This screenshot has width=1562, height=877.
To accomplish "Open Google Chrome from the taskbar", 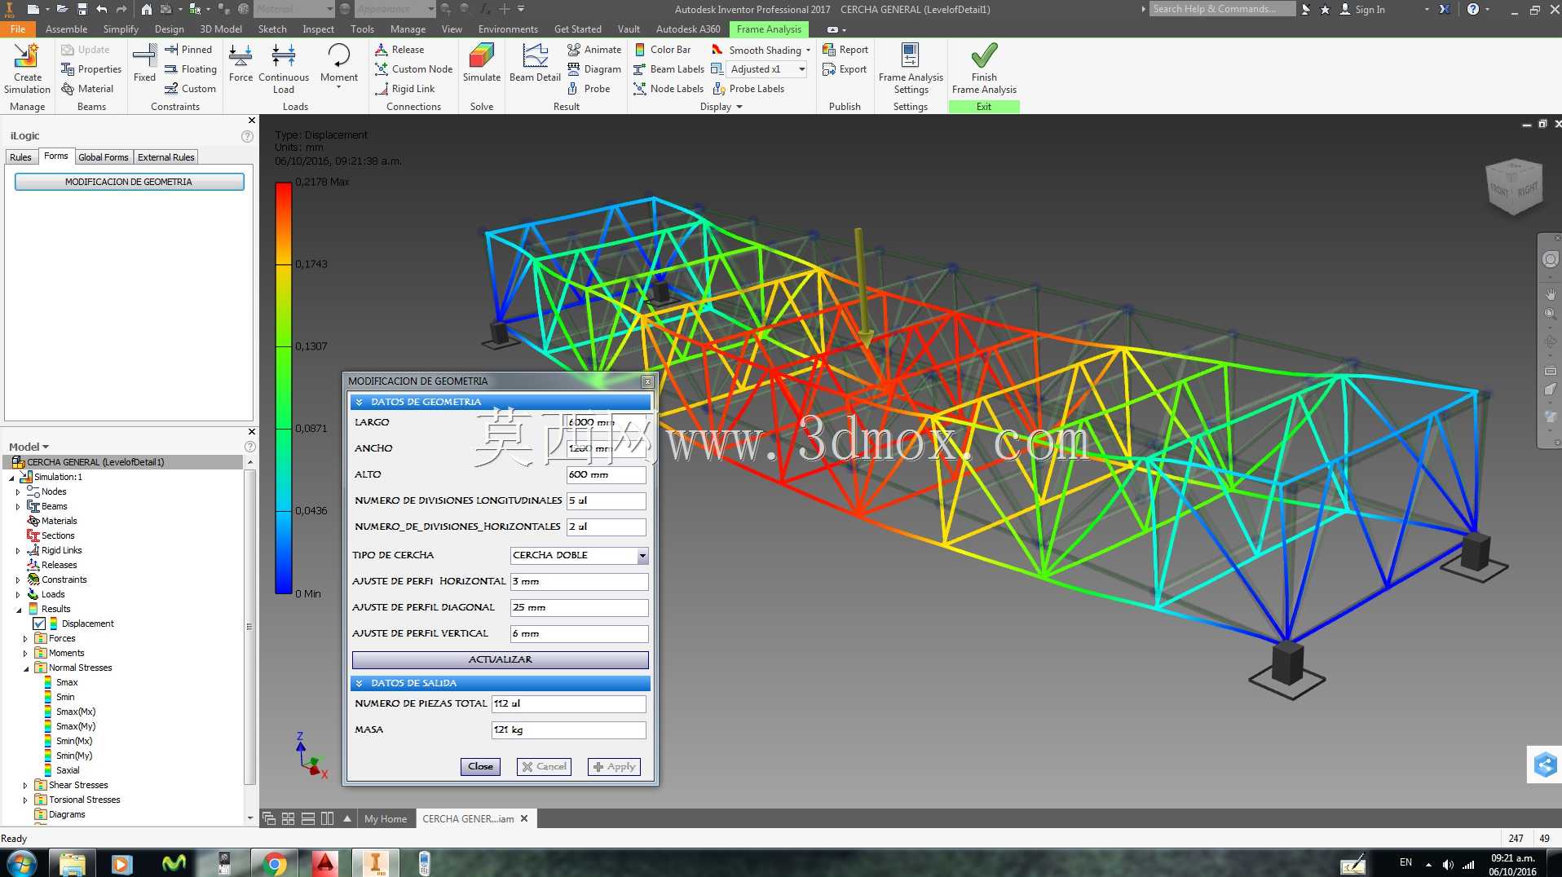I will pyautogui.click(x=275, y=863).
